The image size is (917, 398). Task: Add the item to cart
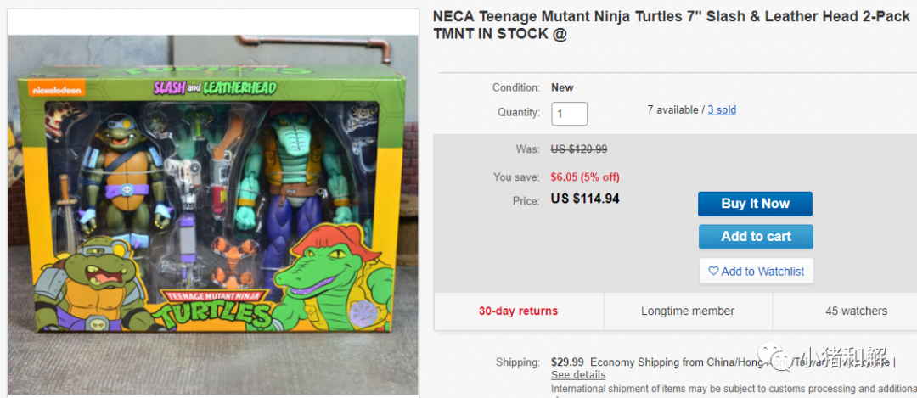[756, 236]
